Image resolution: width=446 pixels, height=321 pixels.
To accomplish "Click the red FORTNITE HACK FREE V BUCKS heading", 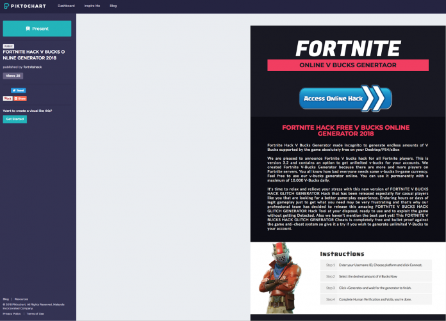I will pos(346,130).
